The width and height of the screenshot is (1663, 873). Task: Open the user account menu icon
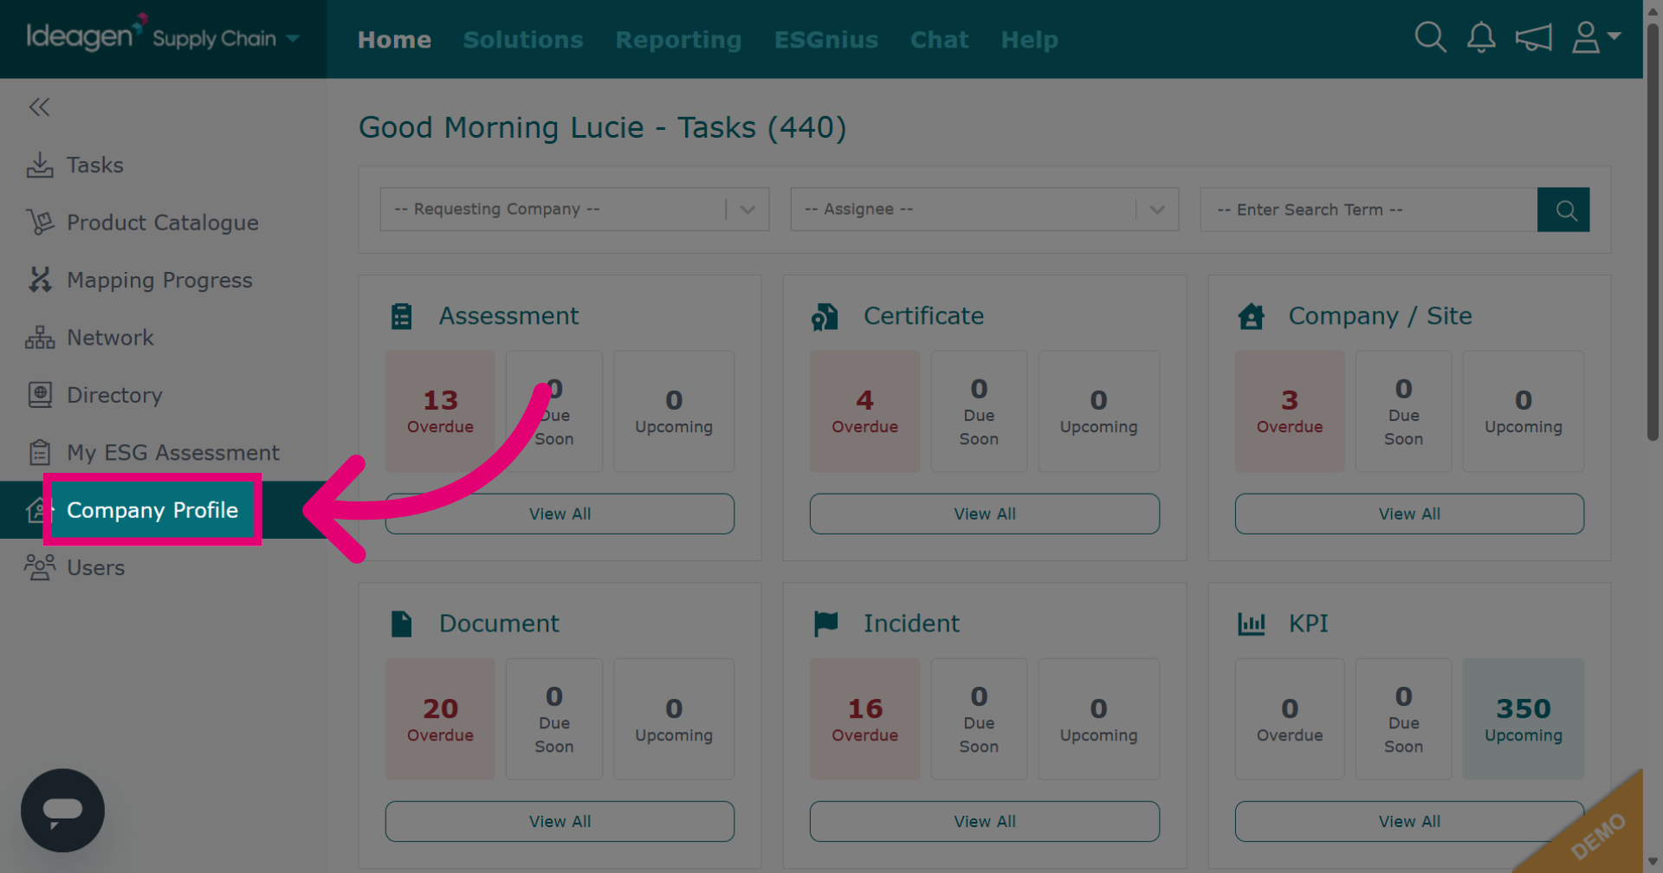point(1595,37)
